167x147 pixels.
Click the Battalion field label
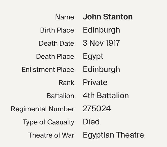[x=60, y=96]
